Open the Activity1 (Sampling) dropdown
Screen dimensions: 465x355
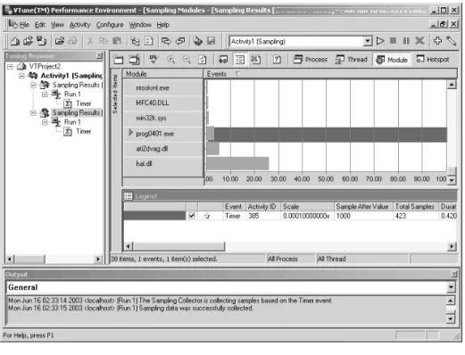click(x=368, y=41)
